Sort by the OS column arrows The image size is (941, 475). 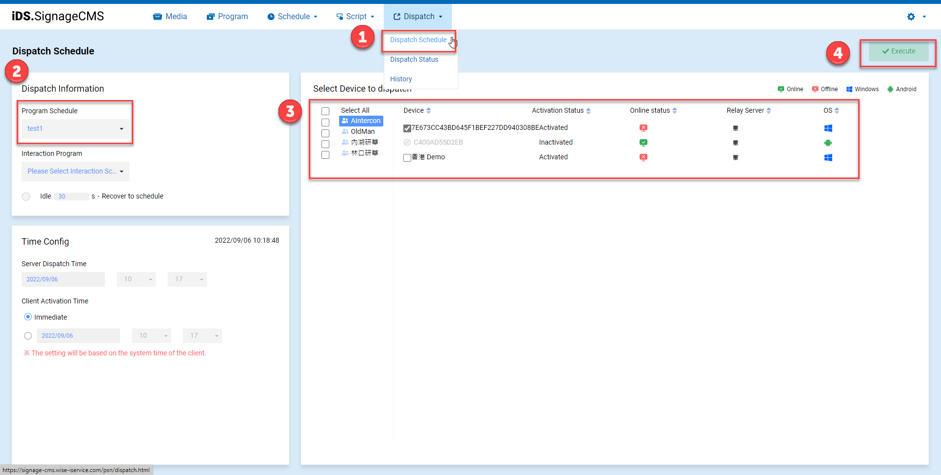pyautogui.click(x=837, y=110)
